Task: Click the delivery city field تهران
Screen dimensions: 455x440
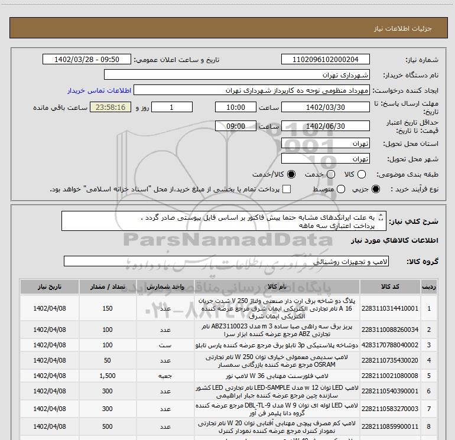Action: coord(325,158)
